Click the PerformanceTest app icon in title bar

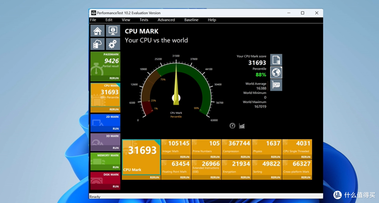[x=93, y=13]
